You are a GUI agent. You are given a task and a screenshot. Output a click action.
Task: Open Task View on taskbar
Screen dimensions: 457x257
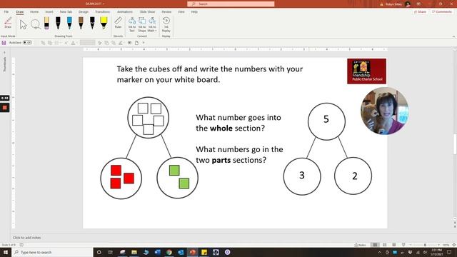111,252
